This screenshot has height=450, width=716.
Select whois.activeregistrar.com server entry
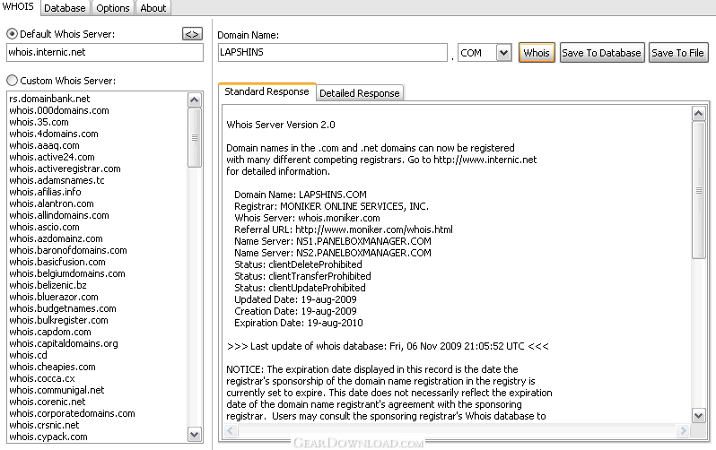coord(65,169)
